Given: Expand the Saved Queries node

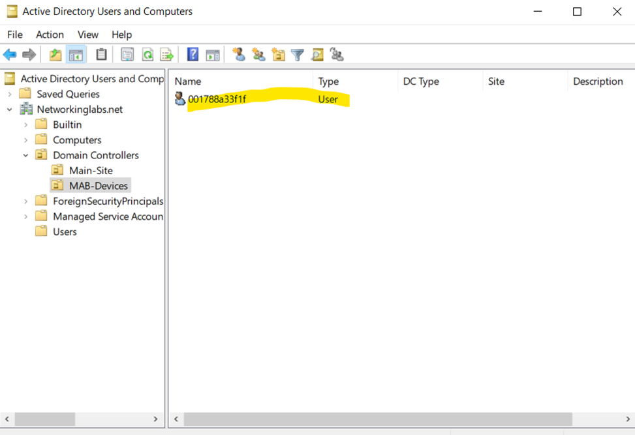Looking at the screenshot, I should point(10,95).
